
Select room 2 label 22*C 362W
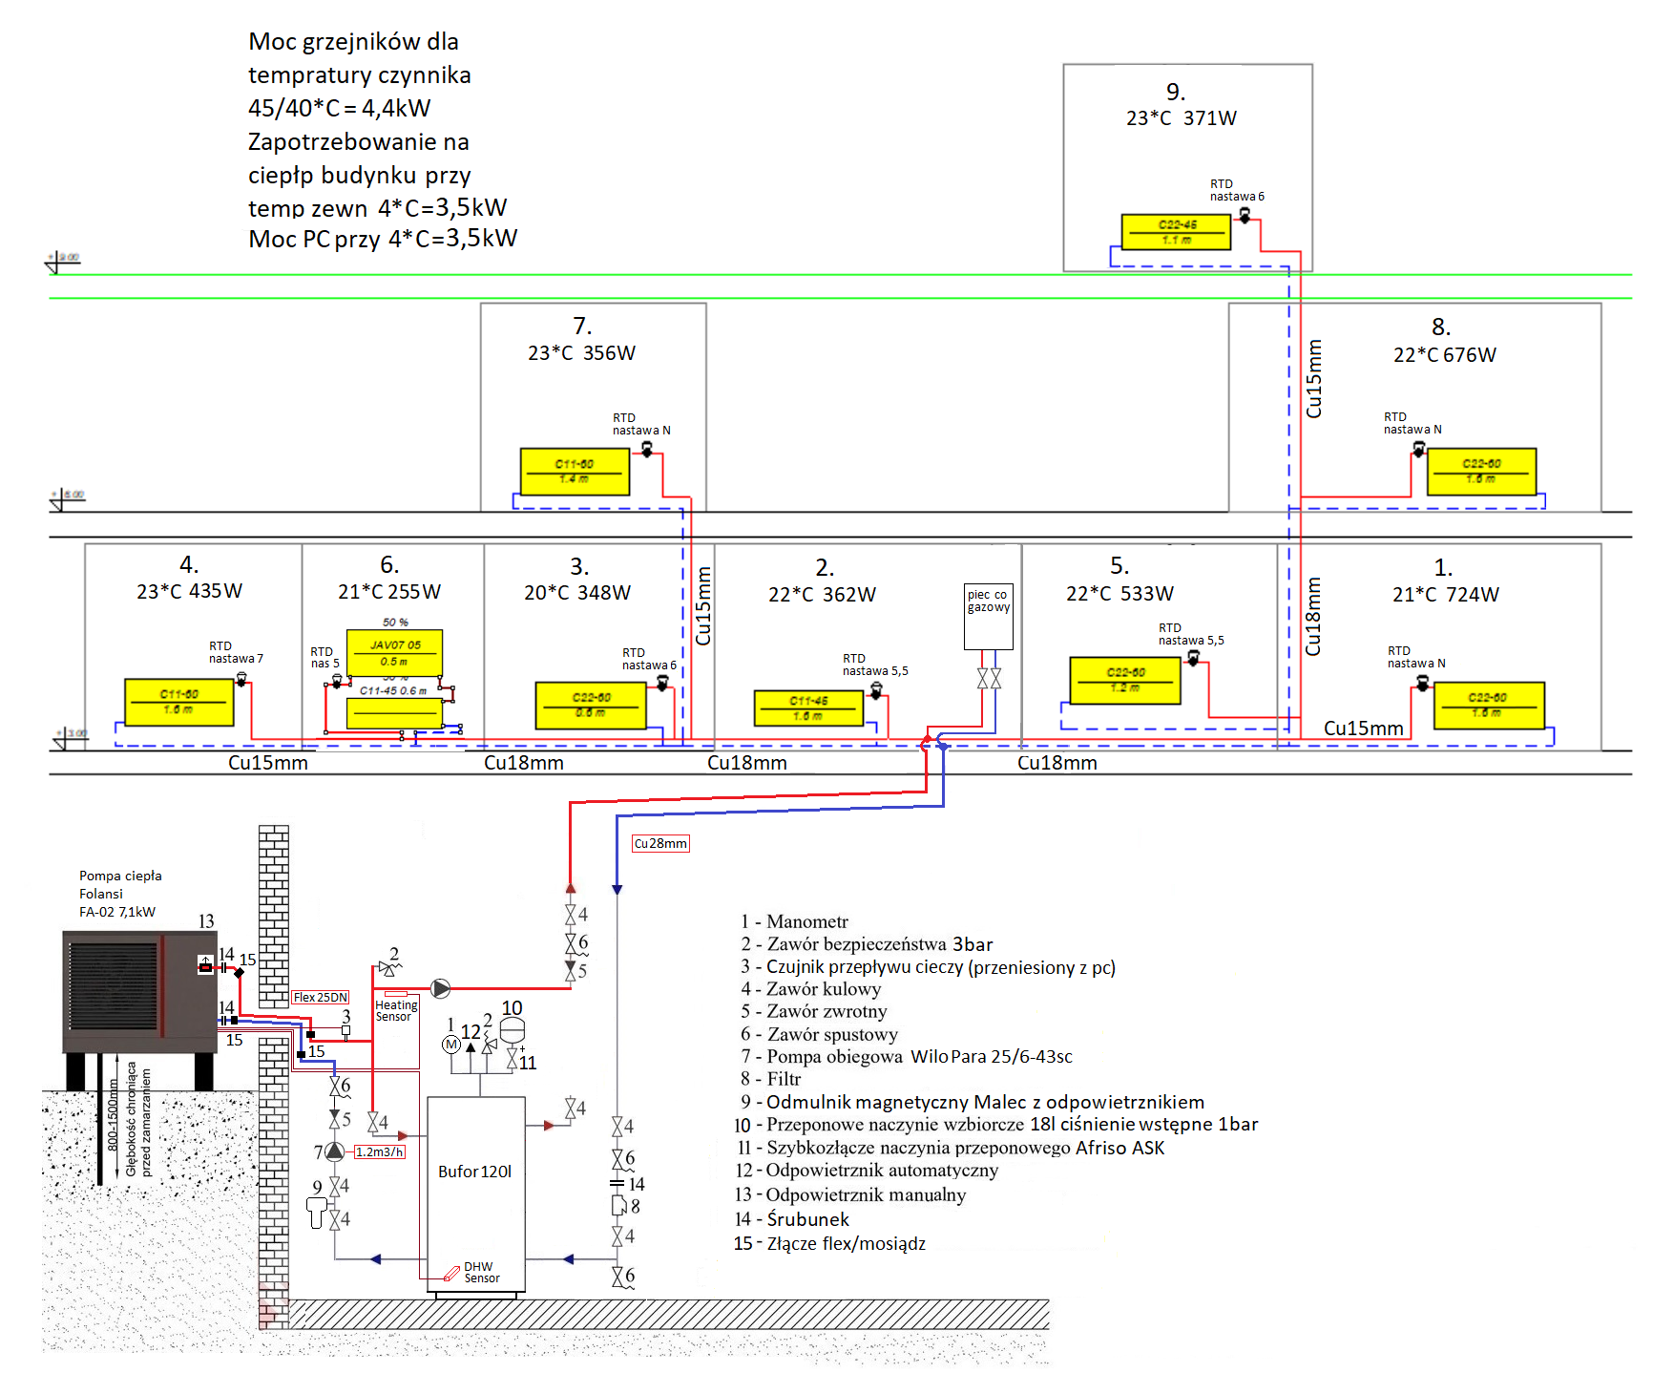822,594
